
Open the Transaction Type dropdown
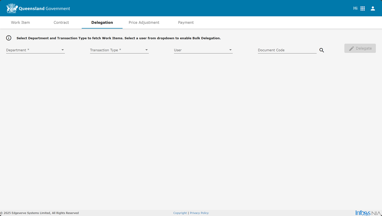pos(119,50)
